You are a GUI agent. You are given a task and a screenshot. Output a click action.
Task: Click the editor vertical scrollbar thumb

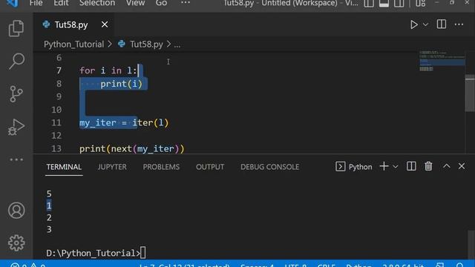click(470, 93)
